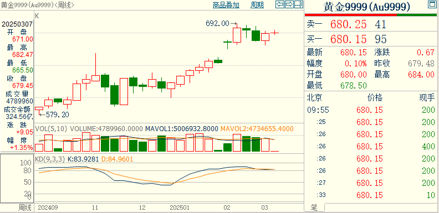Select the latest weekly candlestick
The width and height of the screenshot is (439, 213).
point(275,33)
